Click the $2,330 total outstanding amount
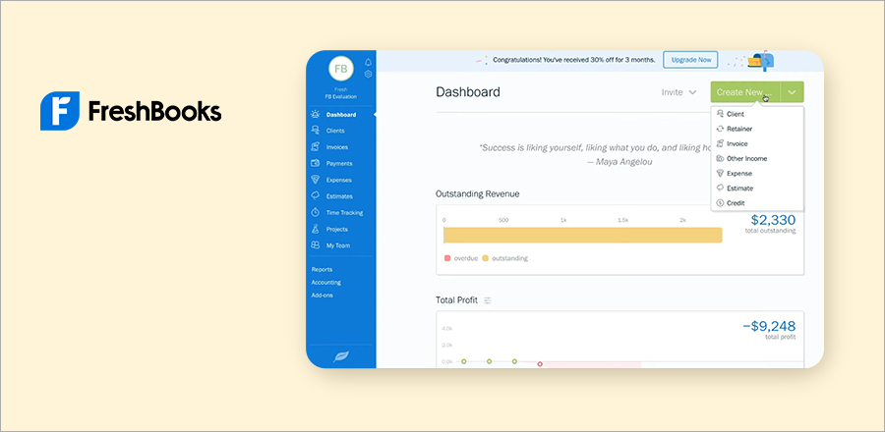 click(773, 220)
